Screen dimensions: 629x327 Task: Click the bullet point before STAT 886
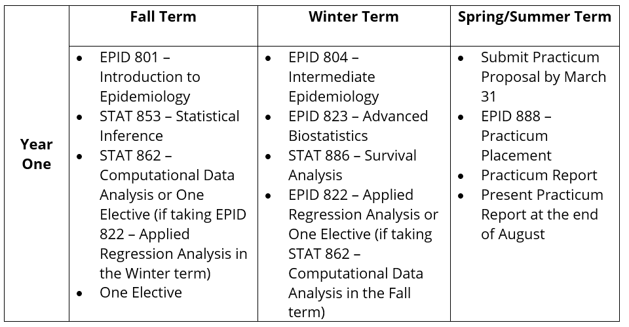coord(269,156)
